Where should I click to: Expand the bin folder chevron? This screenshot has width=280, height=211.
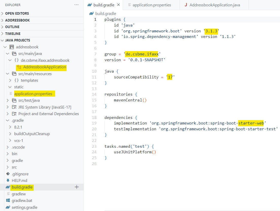point(8,154)
